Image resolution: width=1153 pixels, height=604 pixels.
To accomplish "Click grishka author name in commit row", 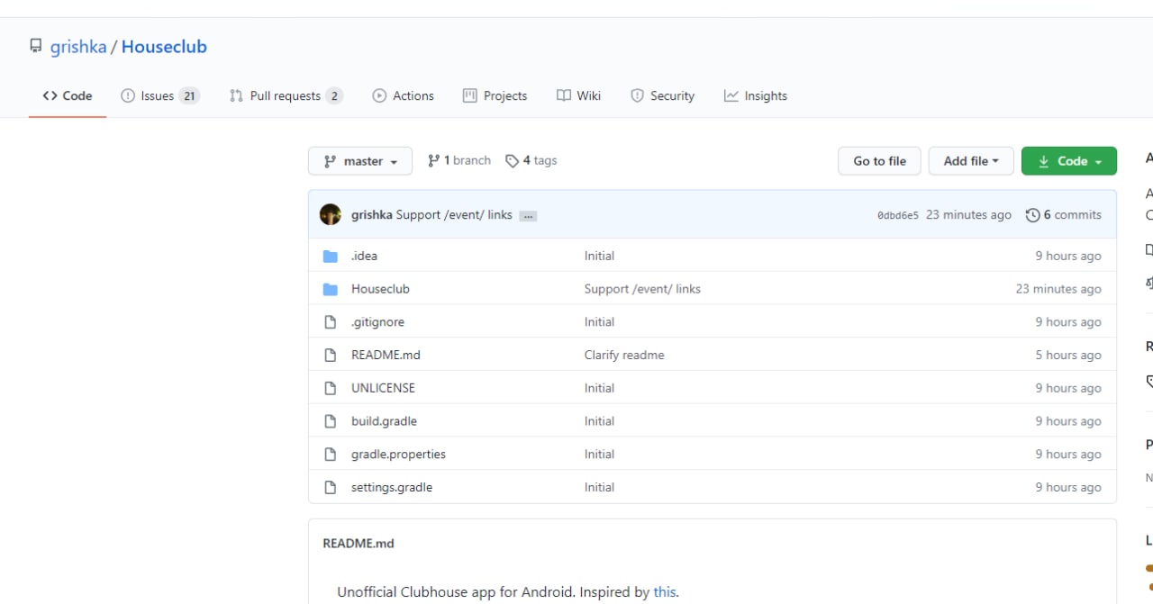I will (x=371, y=214).
